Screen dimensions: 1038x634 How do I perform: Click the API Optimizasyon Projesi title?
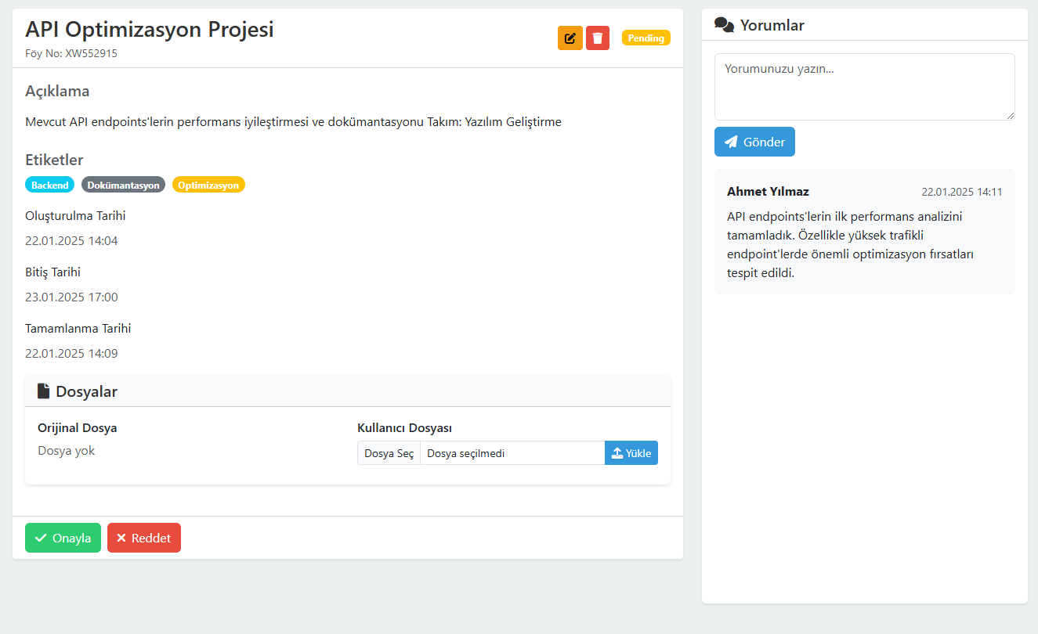[x=150, y=30]
